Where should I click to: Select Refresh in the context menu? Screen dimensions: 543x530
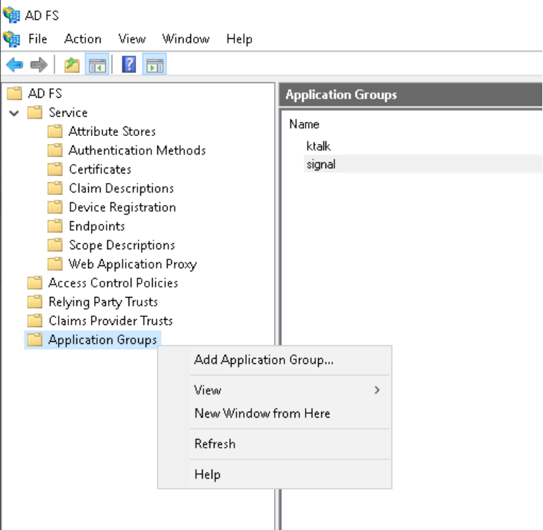pyautogui.click(x=215, y=444)
